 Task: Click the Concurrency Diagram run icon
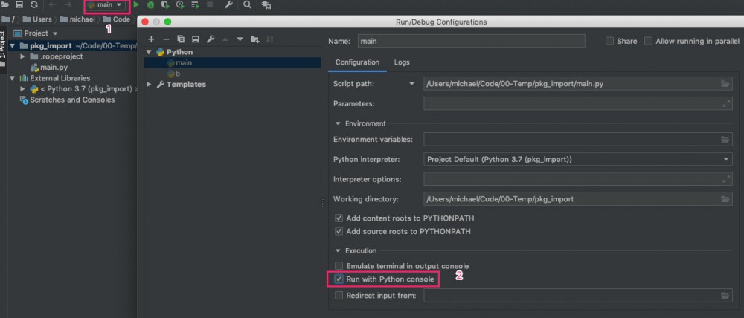point(195,4)
